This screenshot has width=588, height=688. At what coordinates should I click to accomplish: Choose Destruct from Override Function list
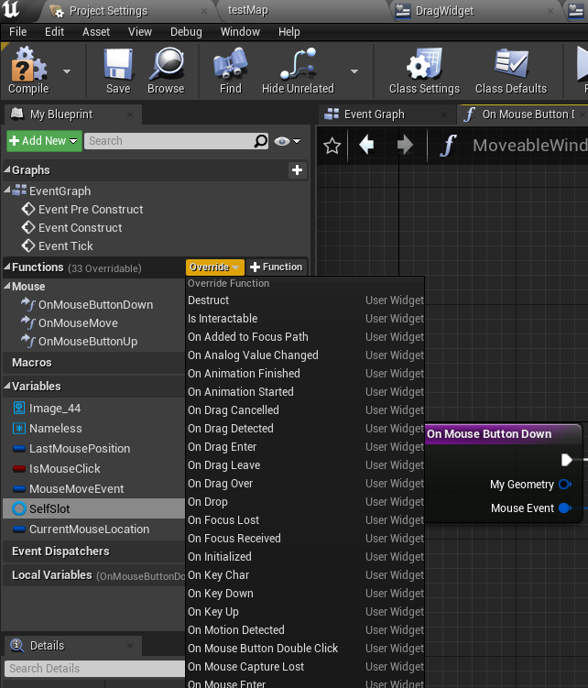[x=305, y=300]
